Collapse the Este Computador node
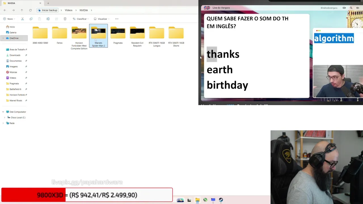This screenshot has width=363, height=204. point(3,112)
